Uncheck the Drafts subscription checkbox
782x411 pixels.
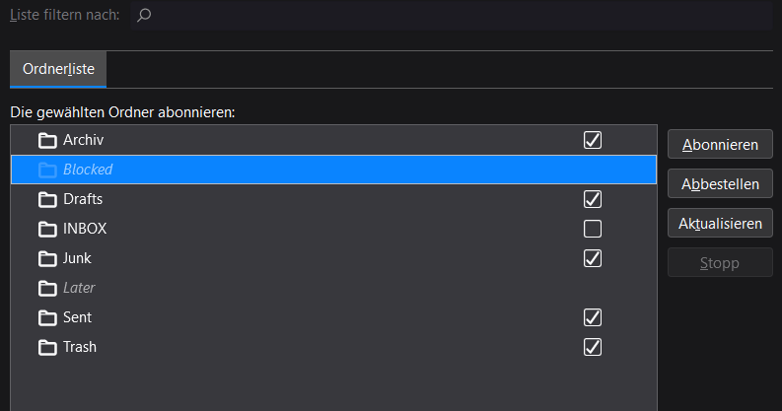tap(593, 199)
